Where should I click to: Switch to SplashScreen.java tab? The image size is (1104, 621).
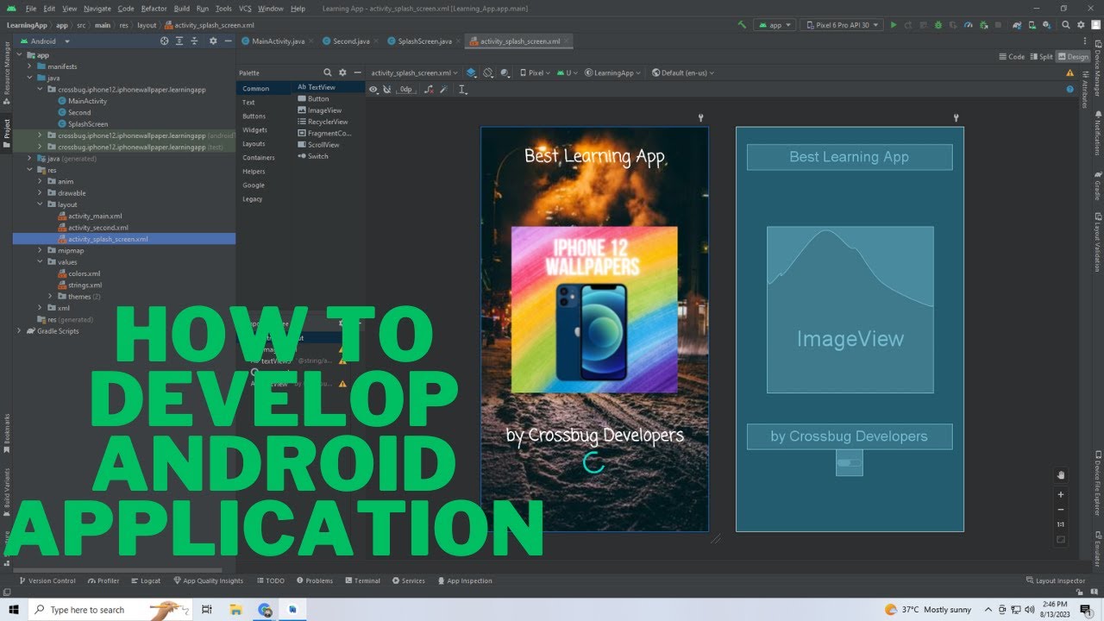424,41
